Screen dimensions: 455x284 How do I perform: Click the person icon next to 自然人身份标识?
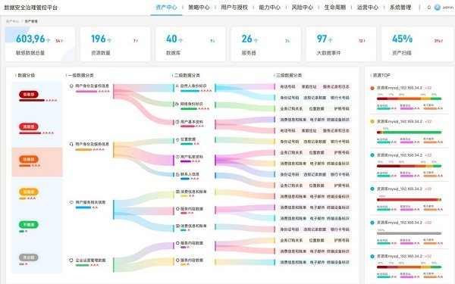(177, 86)
